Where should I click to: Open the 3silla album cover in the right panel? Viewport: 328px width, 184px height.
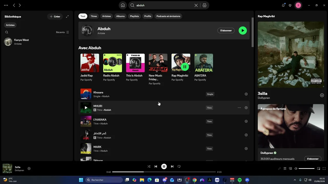291,55
